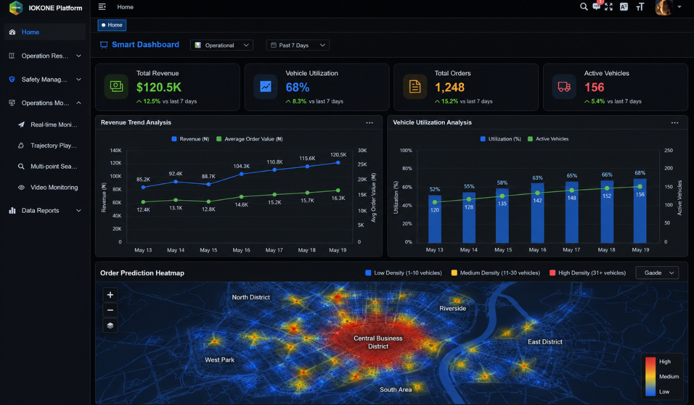694x405 pixels.
Task: Collapse sidebar using hamburger menu icon
Action: [x=102, y=7]
